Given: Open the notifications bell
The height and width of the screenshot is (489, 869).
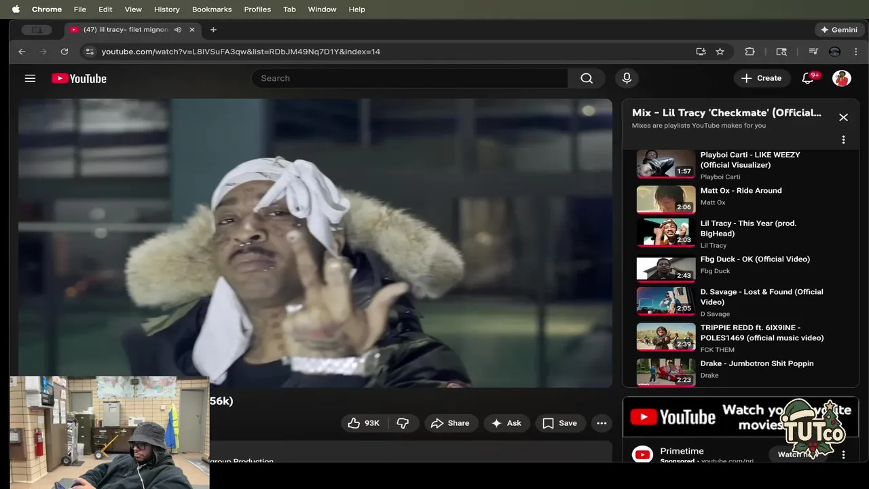Looking at the screenshot, I should coord(808,78).
